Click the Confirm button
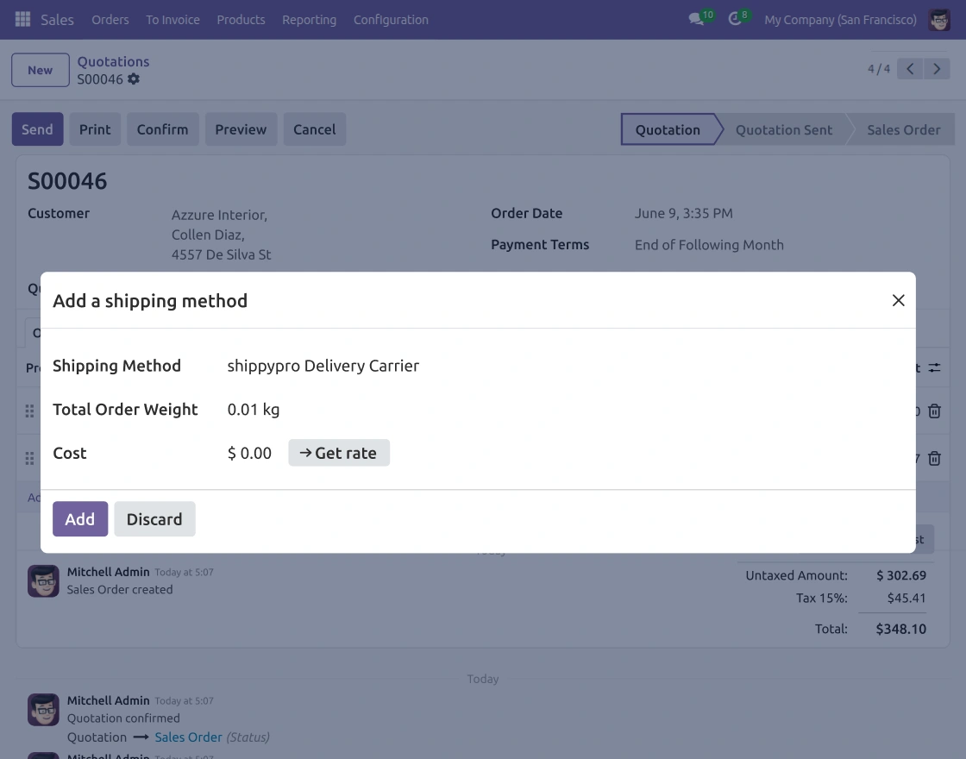This screenshot has height=759, width=966. (163, 129)
